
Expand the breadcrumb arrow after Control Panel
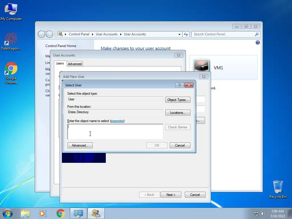[93, 35]
